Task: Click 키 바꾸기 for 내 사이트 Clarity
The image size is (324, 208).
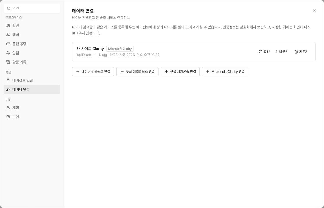Action: [282, 52]
